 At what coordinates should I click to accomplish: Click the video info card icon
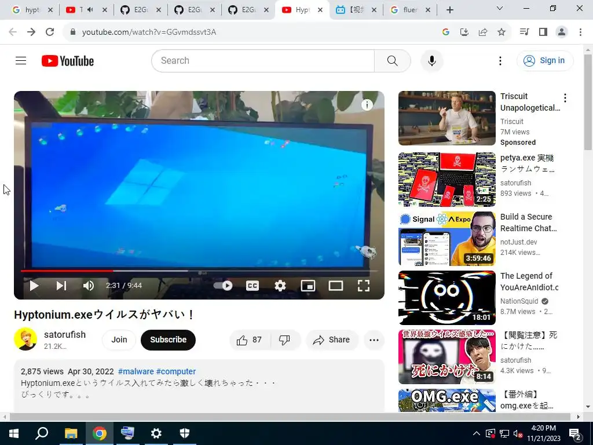[x=367, y=105]
